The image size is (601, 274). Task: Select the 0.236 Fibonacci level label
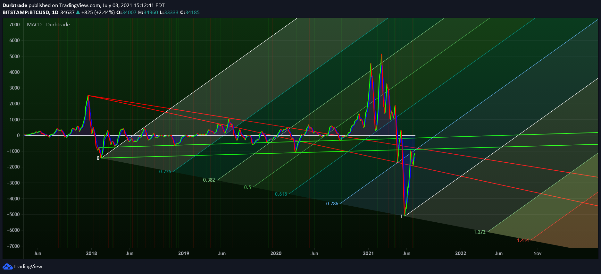coord(165,172)
